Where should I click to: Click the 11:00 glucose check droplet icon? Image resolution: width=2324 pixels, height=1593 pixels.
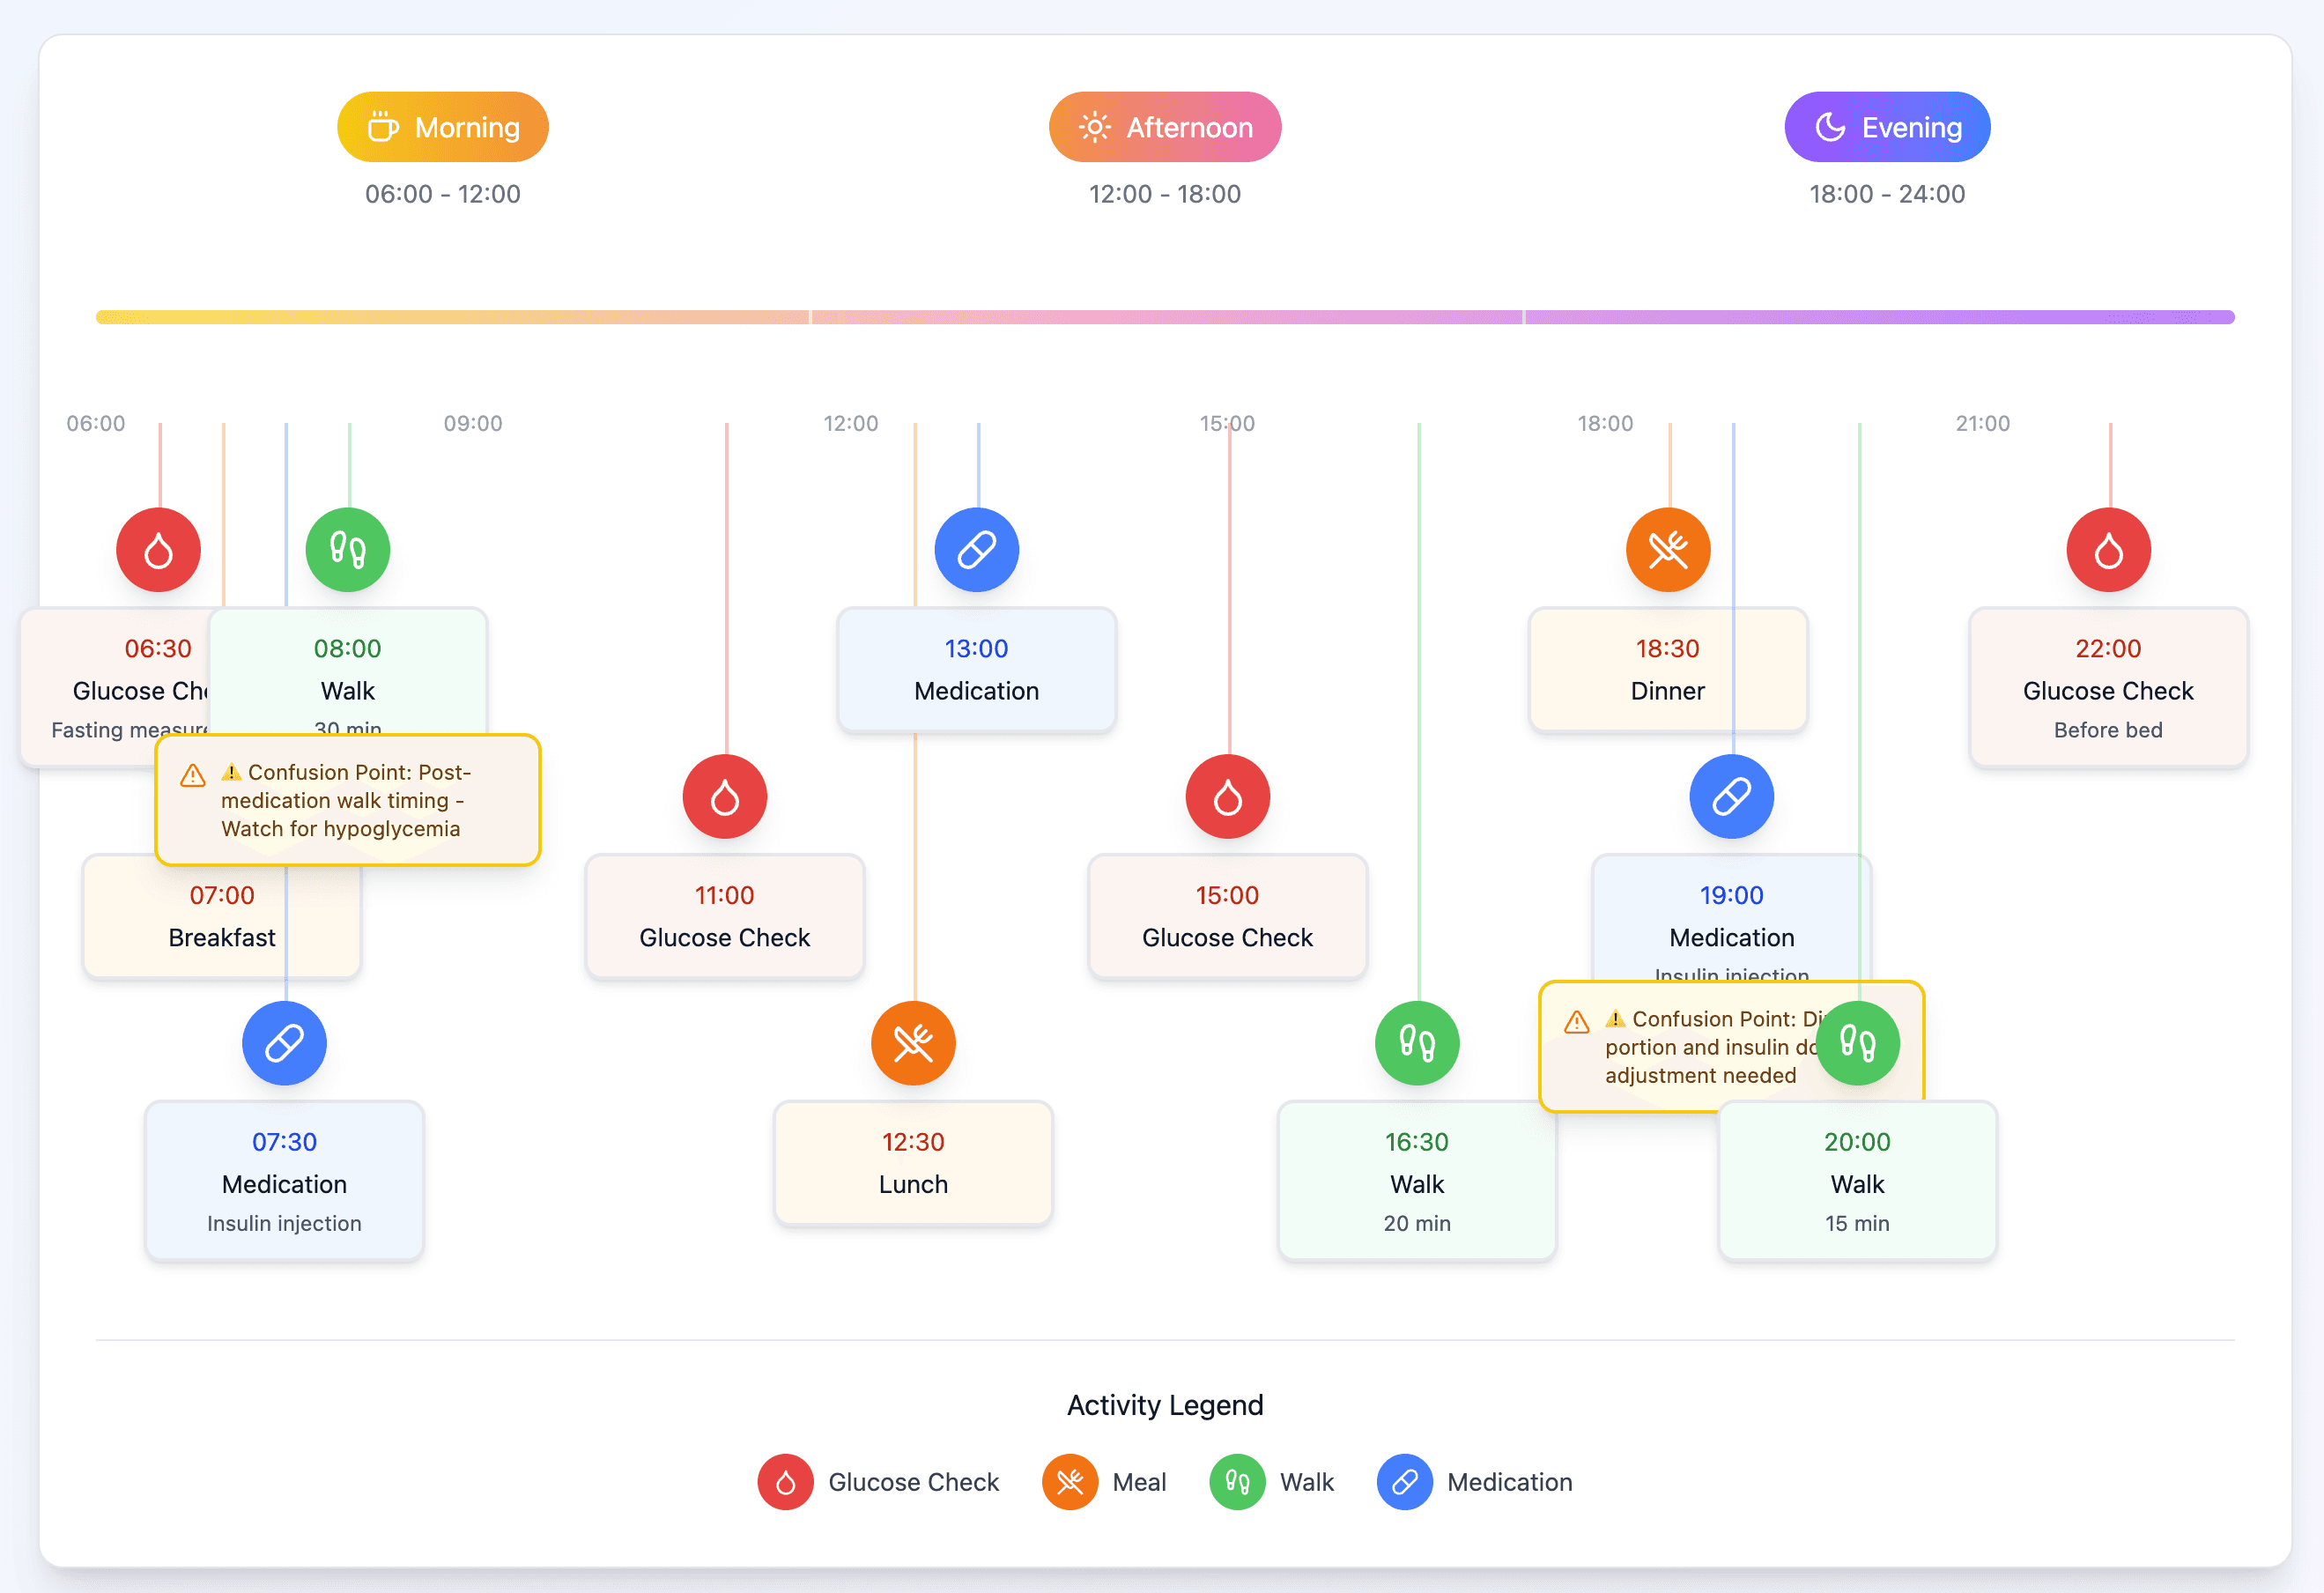click(725, 797)
